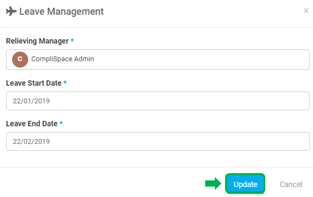Save changes with the Update button
This screenshot has height=197, width=313.
[x=245, y=184]
